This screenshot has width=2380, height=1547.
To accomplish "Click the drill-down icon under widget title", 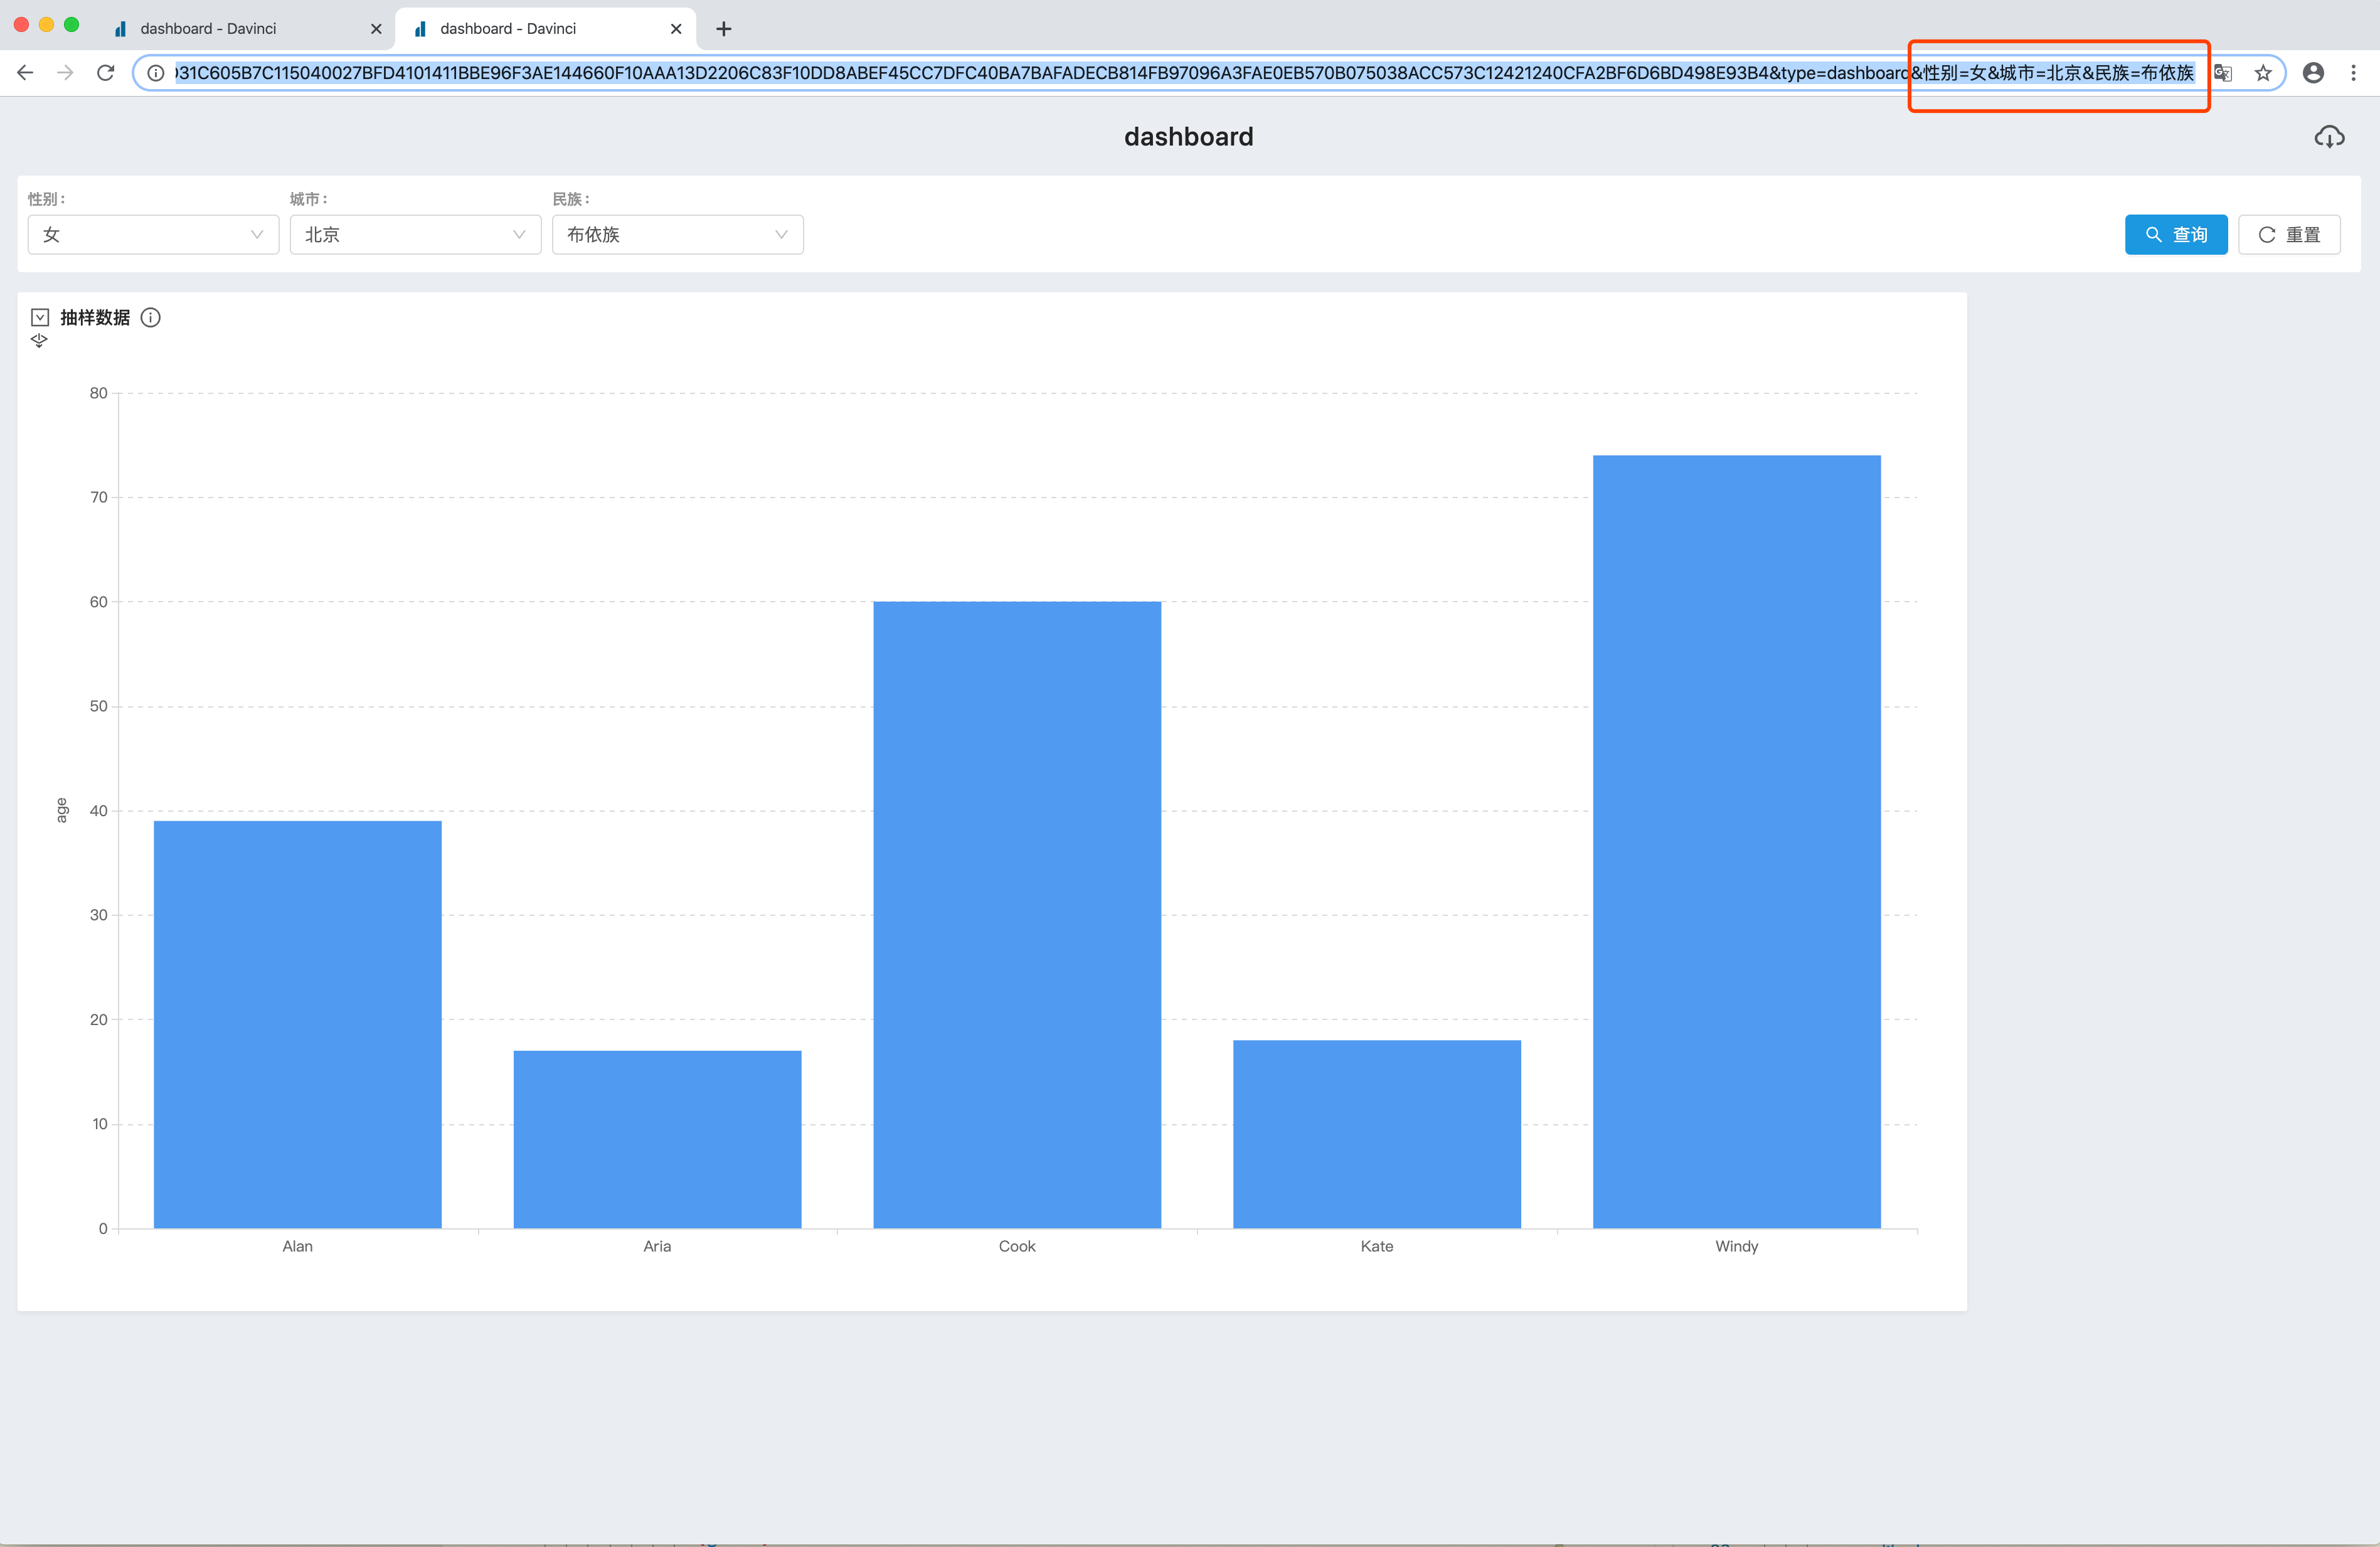I will click(x=39, y=341).
